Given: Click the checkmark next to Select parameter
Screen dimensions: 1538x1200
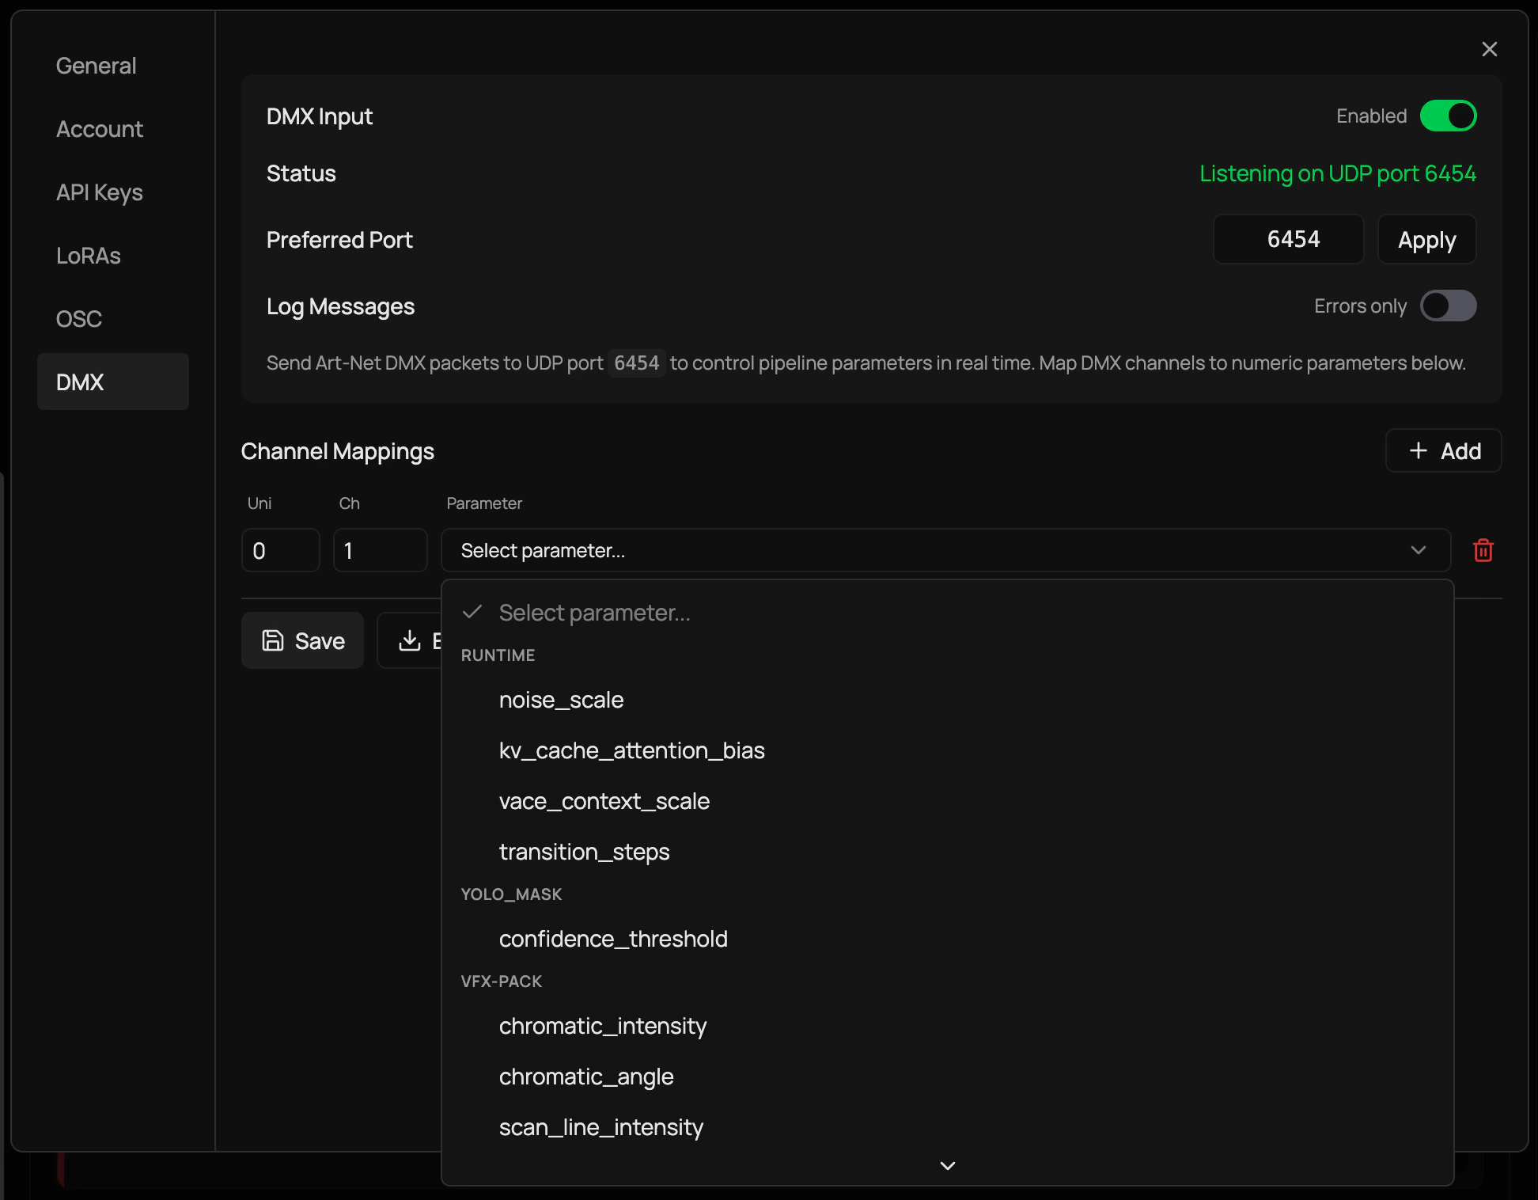Looking at the screenshot, I should pyautogui.click(x=473, y=612).
